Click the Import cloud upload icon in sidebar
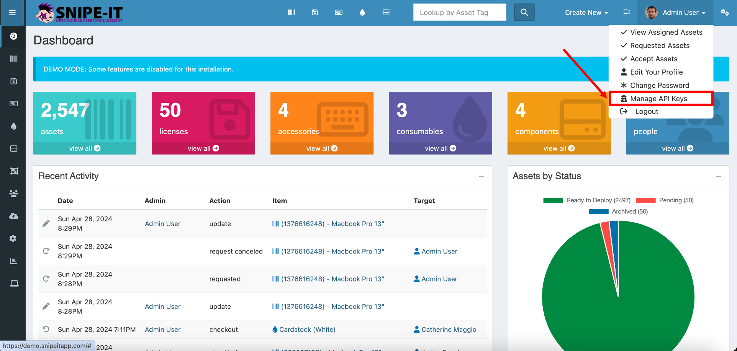737x351 pixels. point(13,216)
